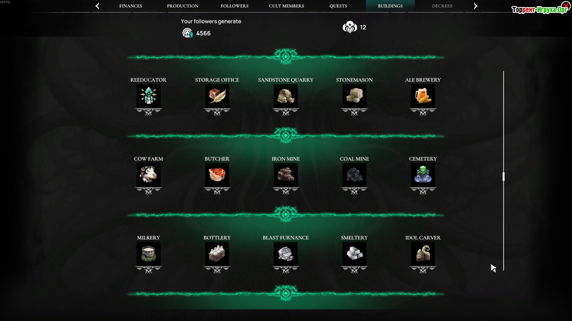Viewport: 572px width, 321px height.
Task: Go to previous tabs with left arrow
Action: coord(97,6)
